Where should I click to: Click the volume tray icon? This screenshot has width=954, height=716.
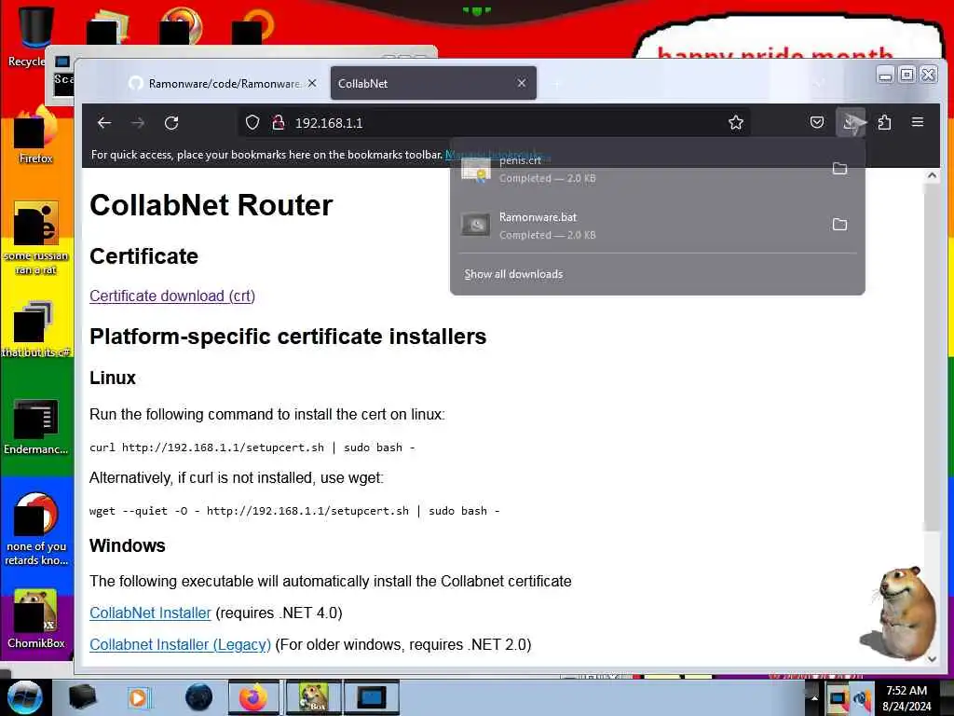click(864, 699)
